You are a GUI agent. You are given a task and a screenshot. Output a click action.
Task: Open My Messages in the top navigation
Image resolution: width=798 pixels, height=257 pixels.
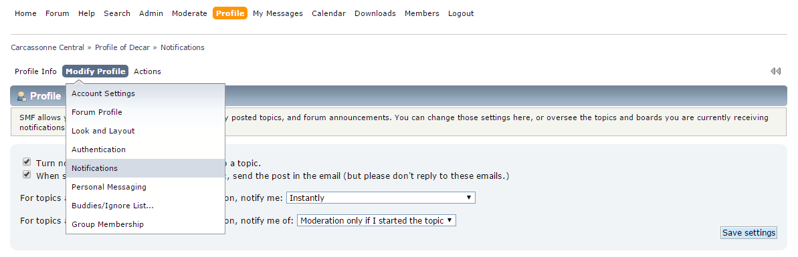pyautogui.click(x=278, y=14)
